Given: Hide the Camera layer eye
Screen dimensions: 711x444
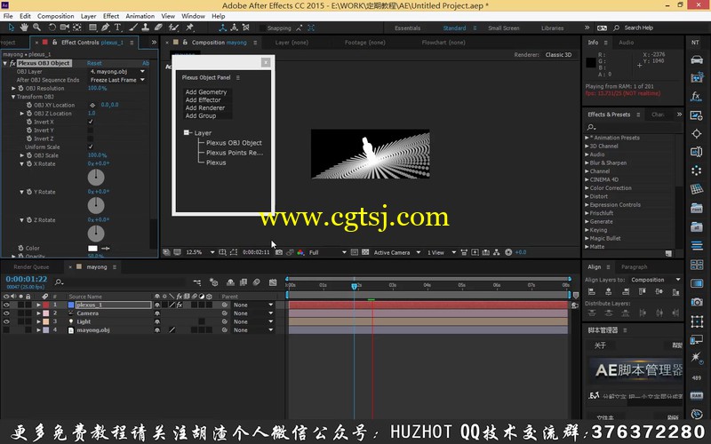Looking at the screenshot, I should tap(6, 313).
